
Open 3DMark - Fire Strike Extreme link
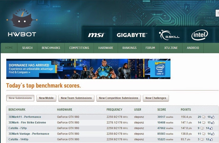(27, 123)
